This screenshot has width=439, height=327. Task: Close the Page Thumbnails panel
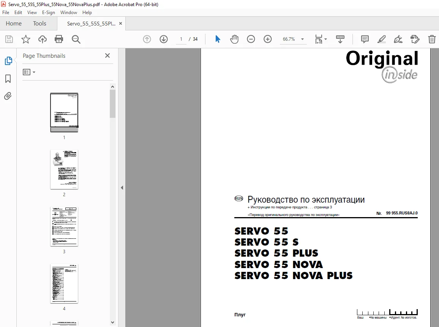(107, 56)
